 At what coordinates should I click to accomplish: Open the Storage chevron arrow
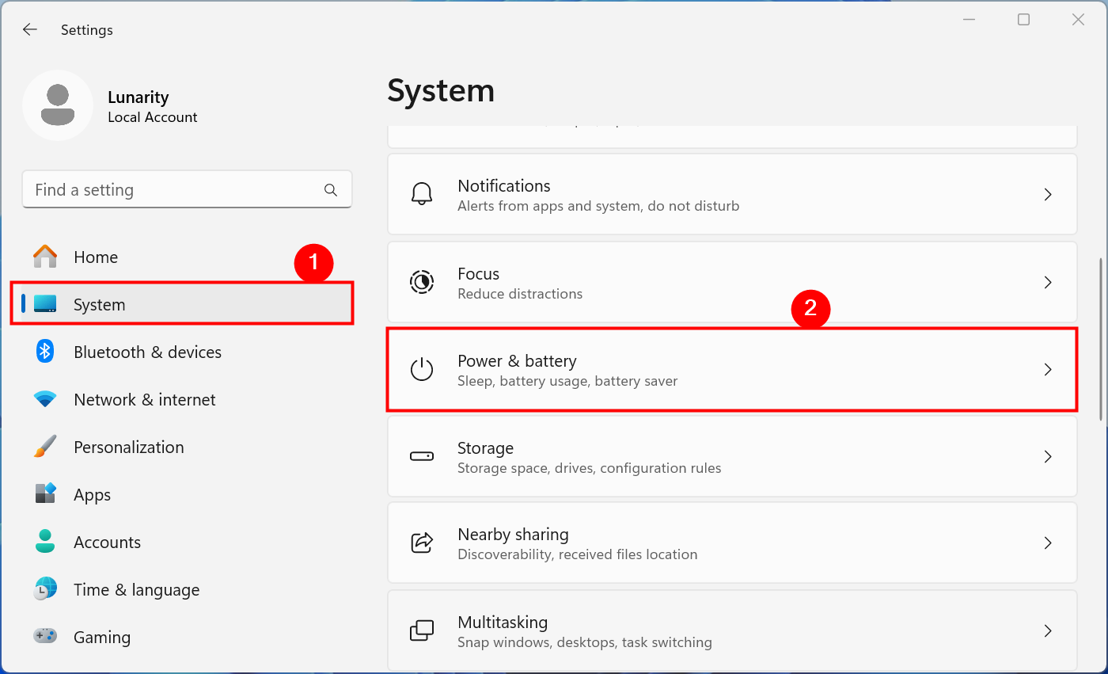(x=1048, y=457)
